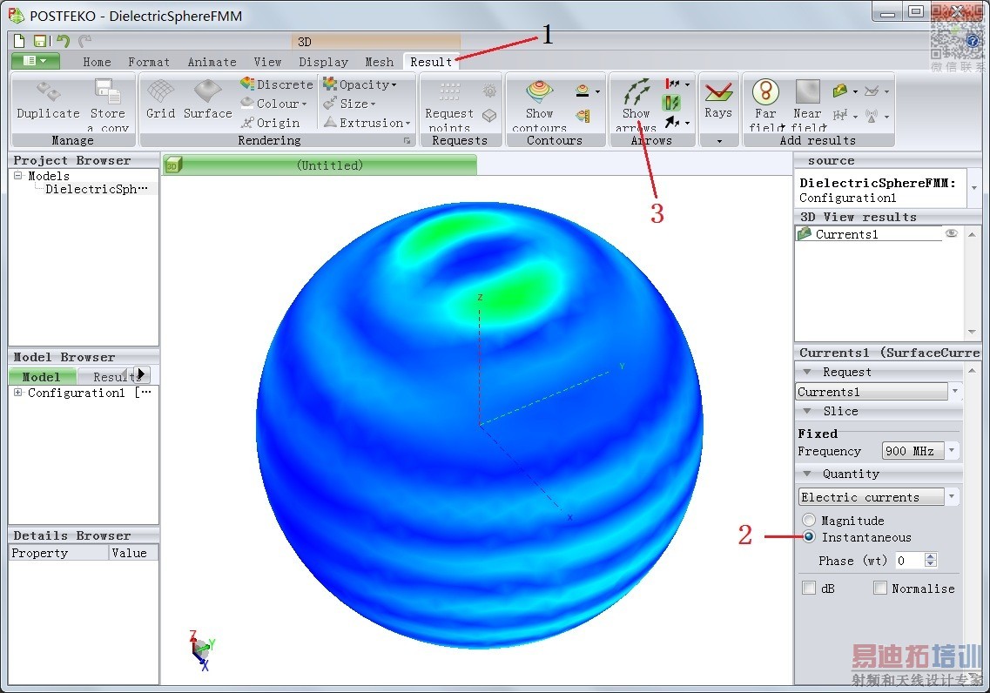The image size is (990, 693).
Task: Click the Origin rendering option
Action: [270, 123]
